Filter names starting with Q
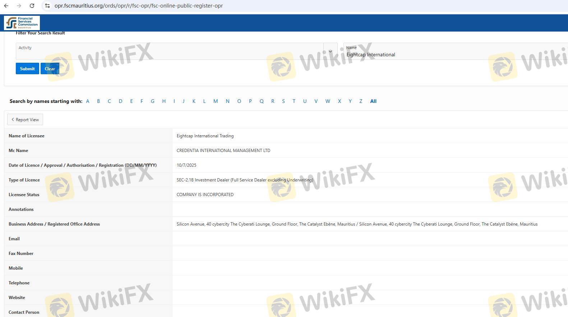Screen dimensions: 568x317 point(262,101)
